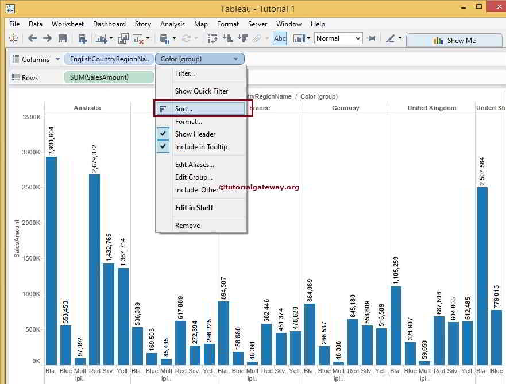This screenshot has width=506, height=384.
Task: Click Remove in the context menu
Action: pos(187,226)
